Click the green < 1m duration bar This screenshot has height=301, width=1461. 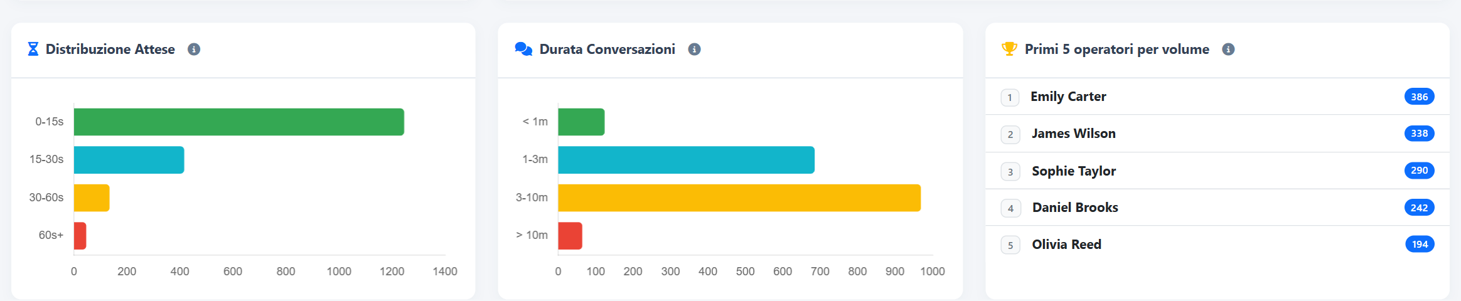point(581,122)
